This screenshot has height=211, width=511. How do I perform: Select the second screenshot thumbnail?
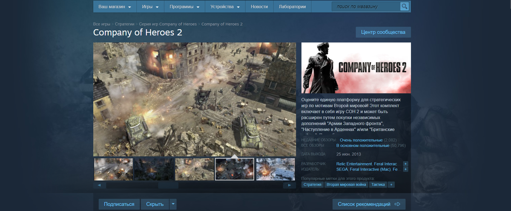click(x=154, y=169)
